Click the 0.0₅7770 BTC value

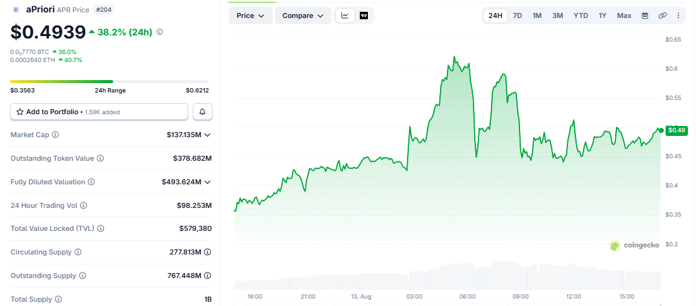(30, 52)
